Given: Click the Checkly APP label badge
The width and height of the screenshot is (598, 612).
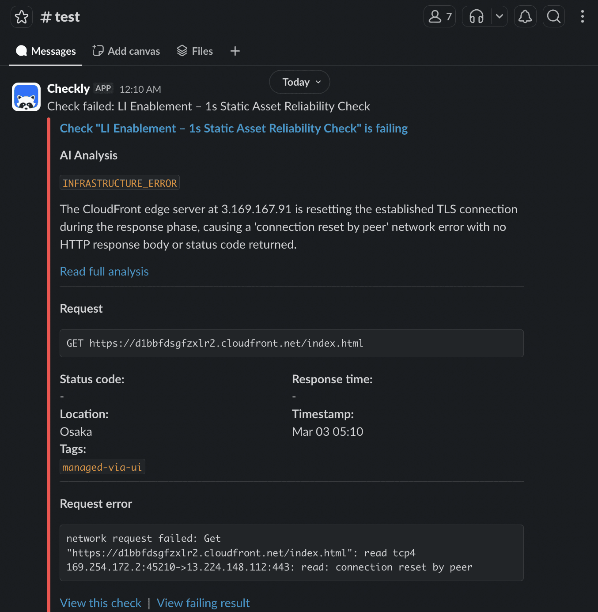Looking at the screenshot, I should tap(103, 88).
